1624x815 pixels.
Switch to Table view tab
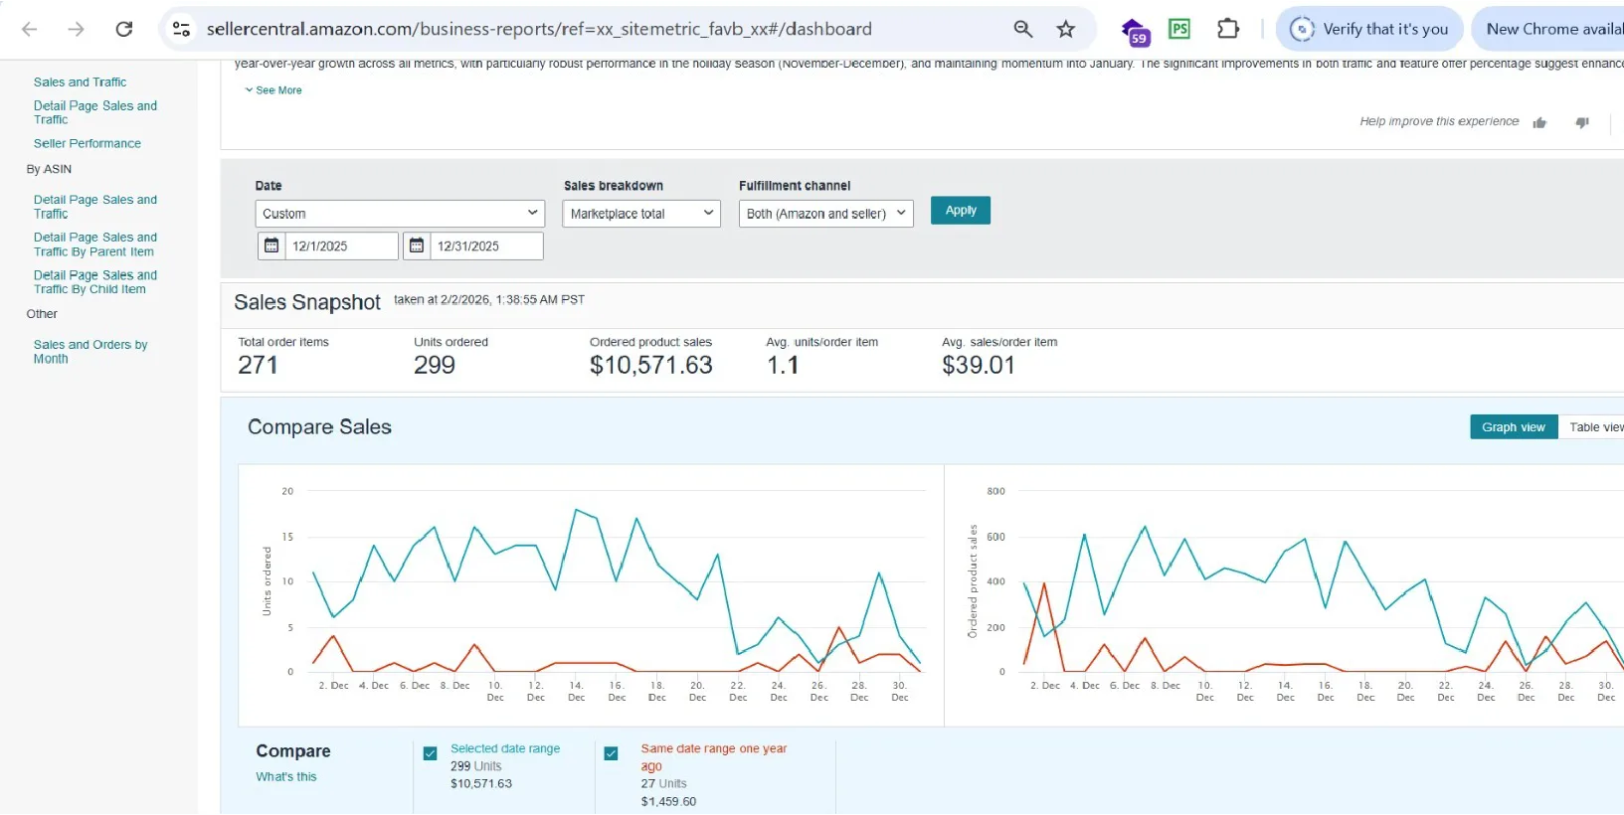pos(1594,427)
